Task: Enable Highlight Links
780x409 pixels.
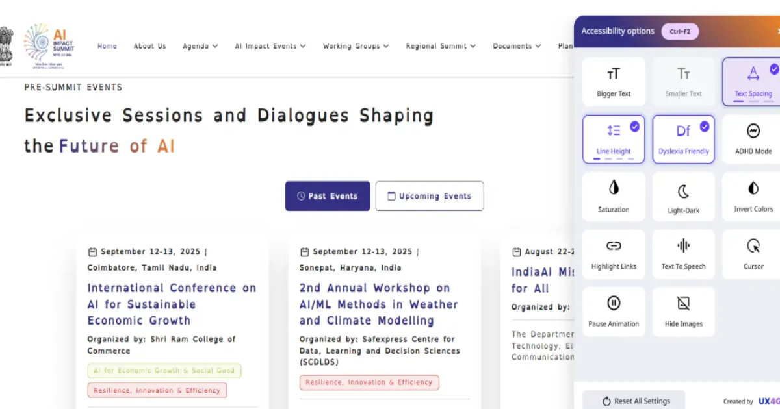Action: tap(614, 253)
